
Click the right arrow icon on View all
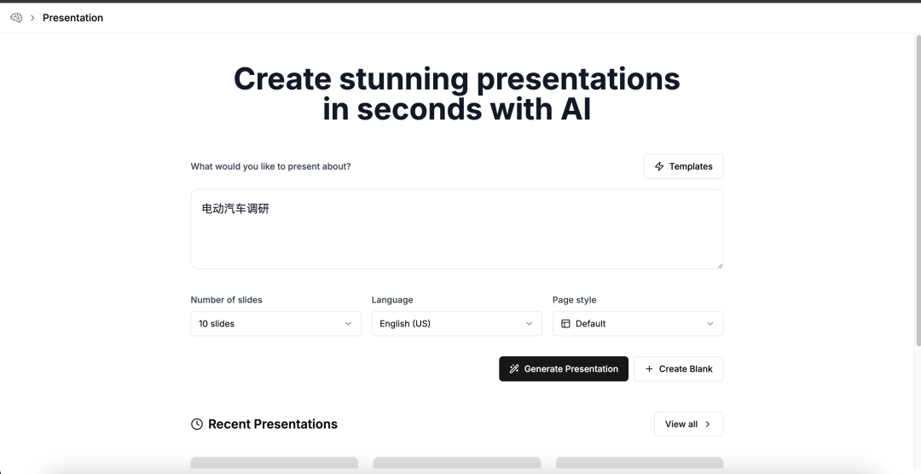point(707,424)
